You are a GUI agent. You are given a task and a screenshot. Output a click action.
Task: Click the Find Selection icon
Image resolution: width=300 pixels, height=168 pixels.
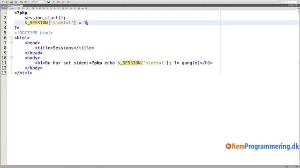pyautogui.click(x=33, y=8)
